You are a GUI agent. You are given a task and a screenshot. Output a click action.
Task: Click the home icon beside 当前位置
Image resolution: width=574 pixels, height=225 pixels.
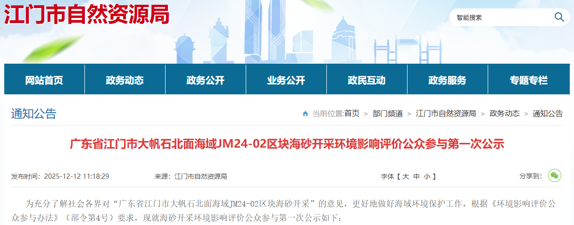306,114
